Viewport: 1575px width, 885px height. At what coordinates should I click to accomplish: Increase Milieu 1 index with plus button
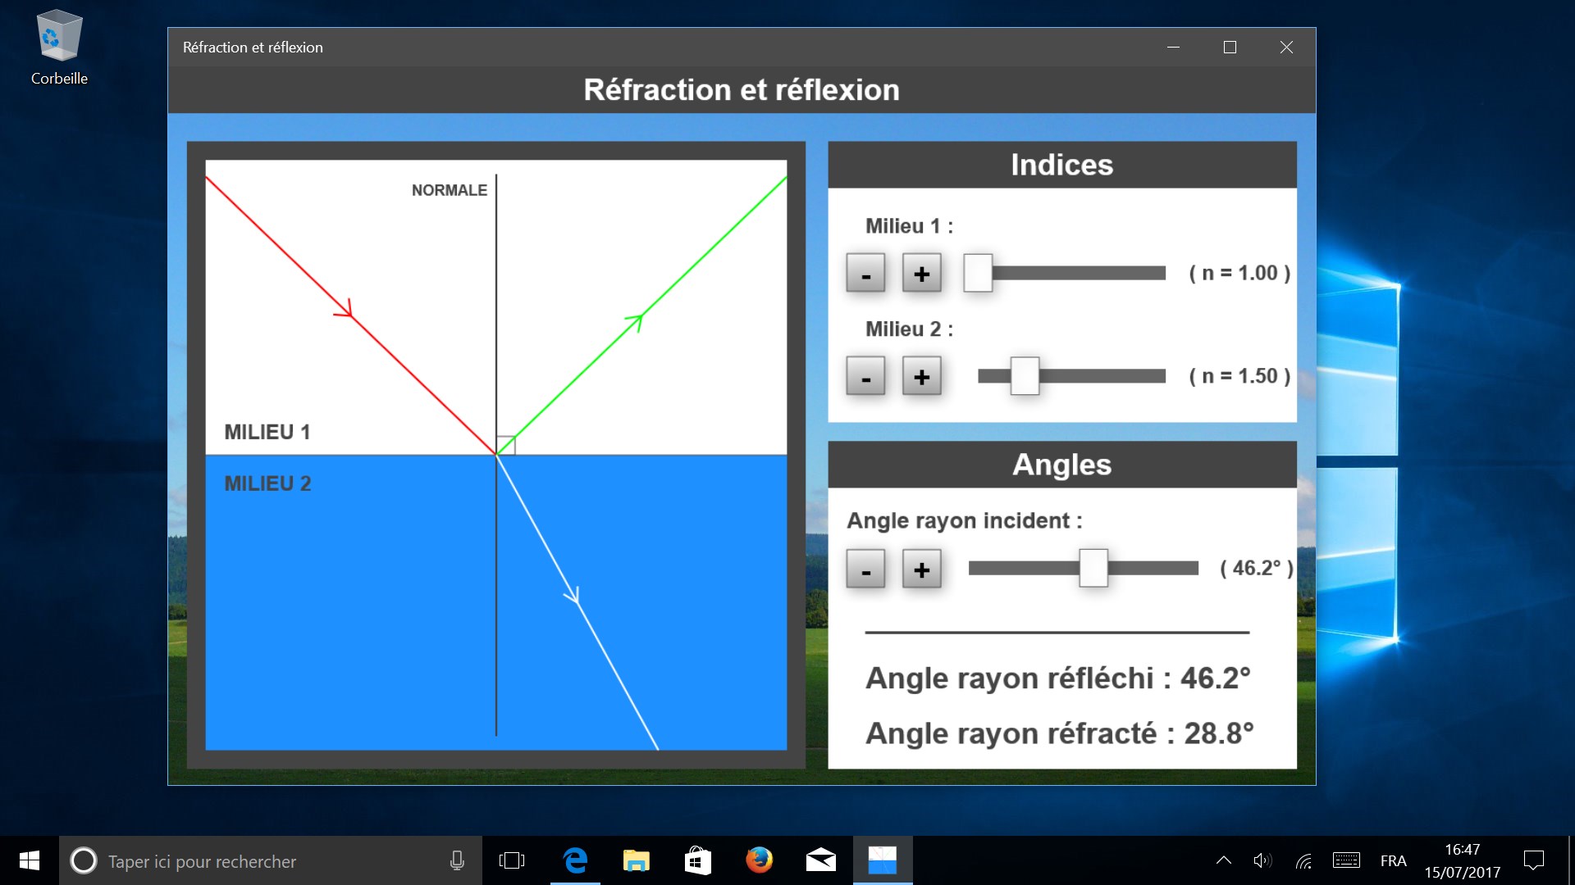[x=921, y=273]
